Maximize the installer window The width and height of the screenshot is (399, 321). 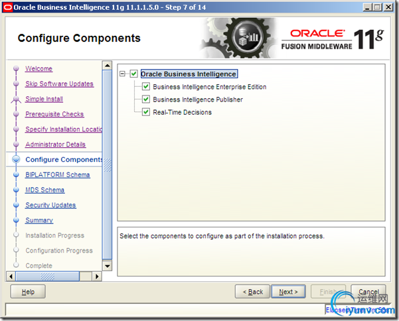click(x=378, y=7)
